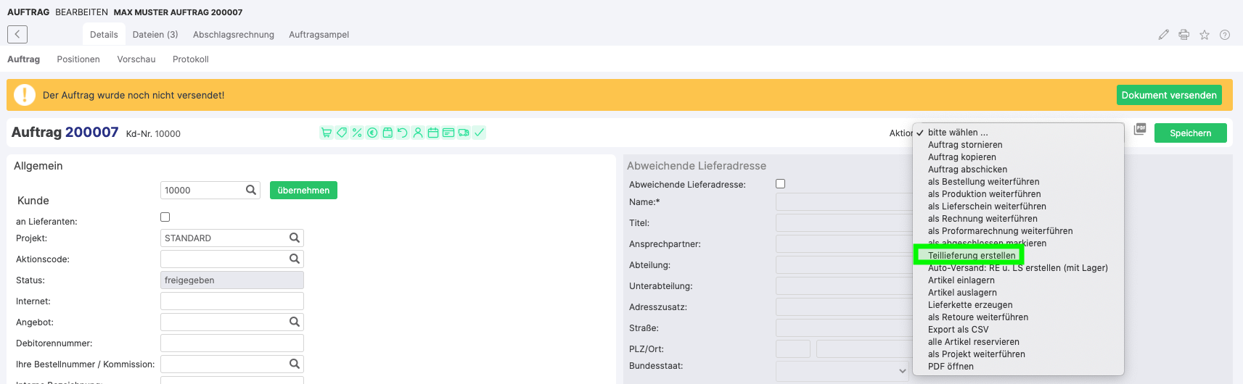Viewport: 1243px width, 384px height.
Task: Click the 'Dokument versenden' button
Action: coord(1168,95)
